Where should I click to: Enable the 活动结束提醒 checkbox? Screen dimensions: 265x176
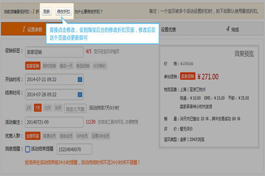27,149
